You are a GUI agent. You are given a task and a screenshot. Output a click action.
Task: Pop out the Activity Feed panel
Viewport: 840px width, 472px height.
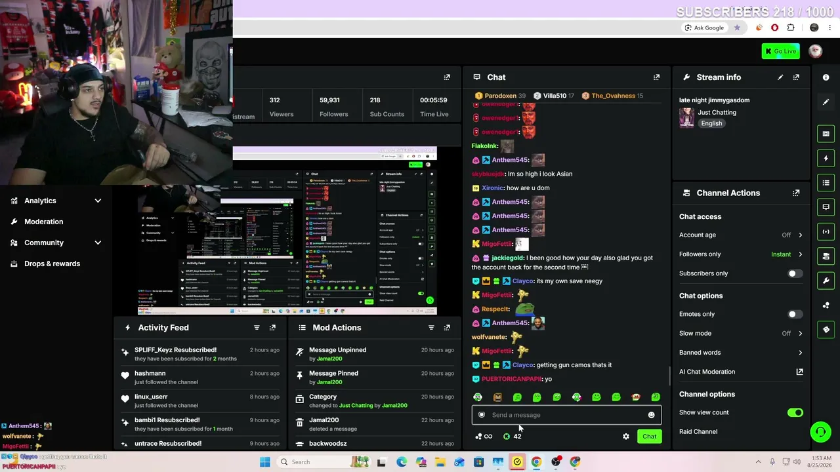coord(272,328)
